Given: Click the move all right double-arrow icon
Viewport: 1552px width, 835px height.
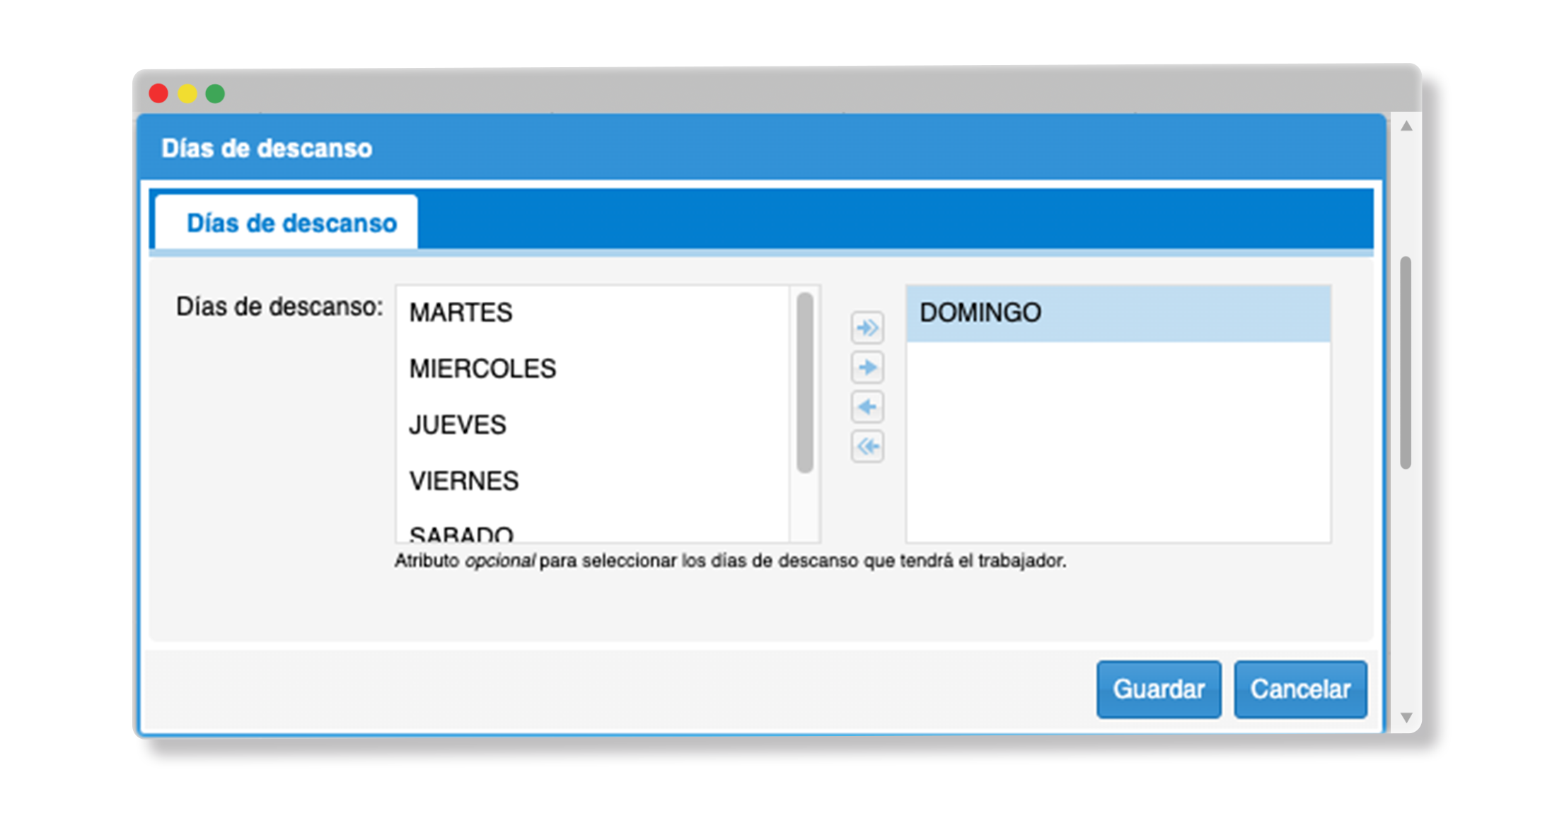Looking at the screenshot, I should pyautogui.click(x=867, y=328).
